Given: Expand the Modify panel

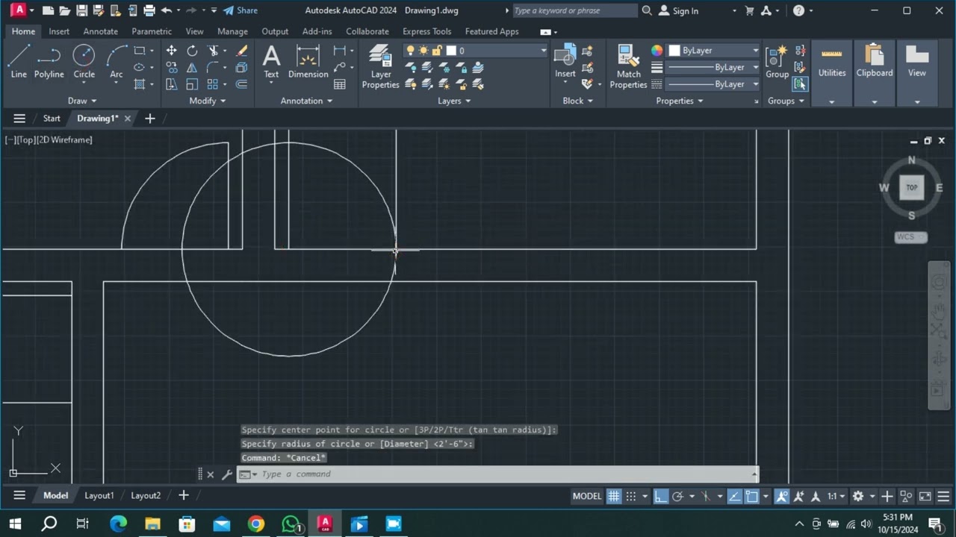Looking at the screenshot, I should tap(207, 101).
